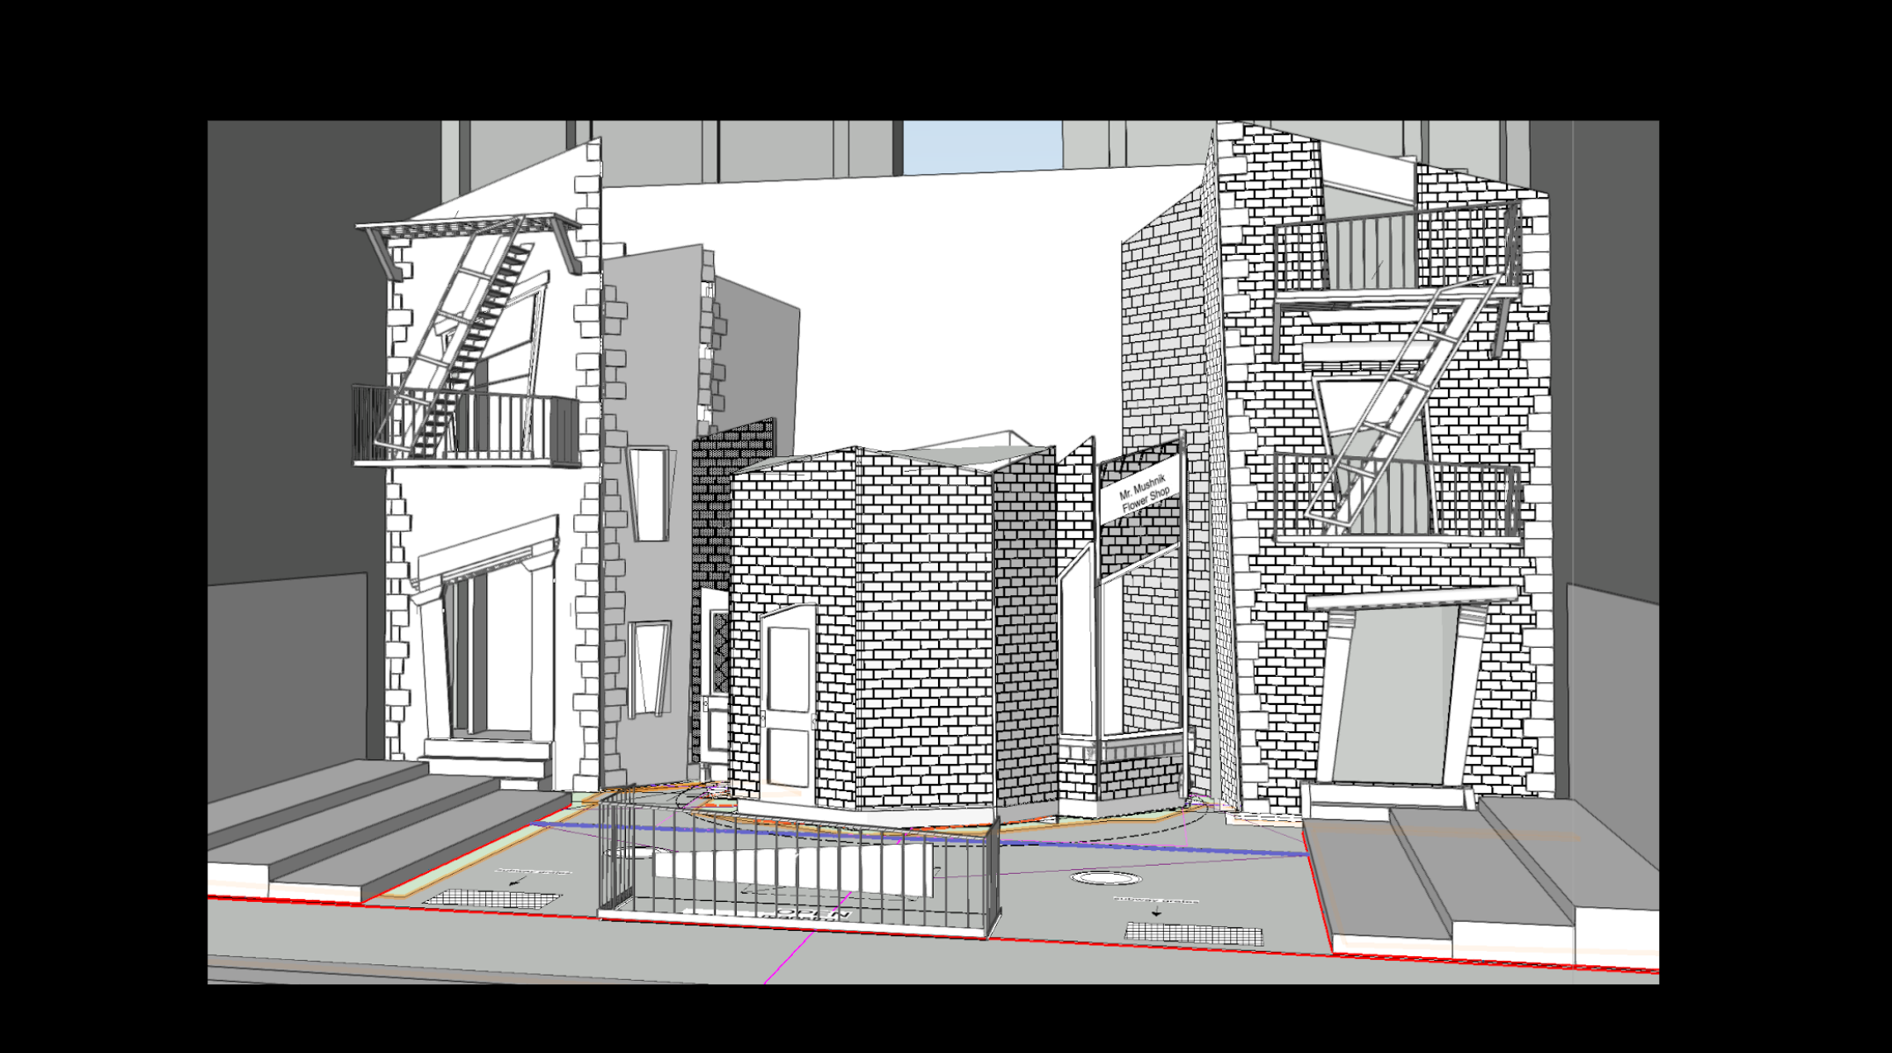
Task: Select the right subway grate on the floor
Action: [1194, 933]
